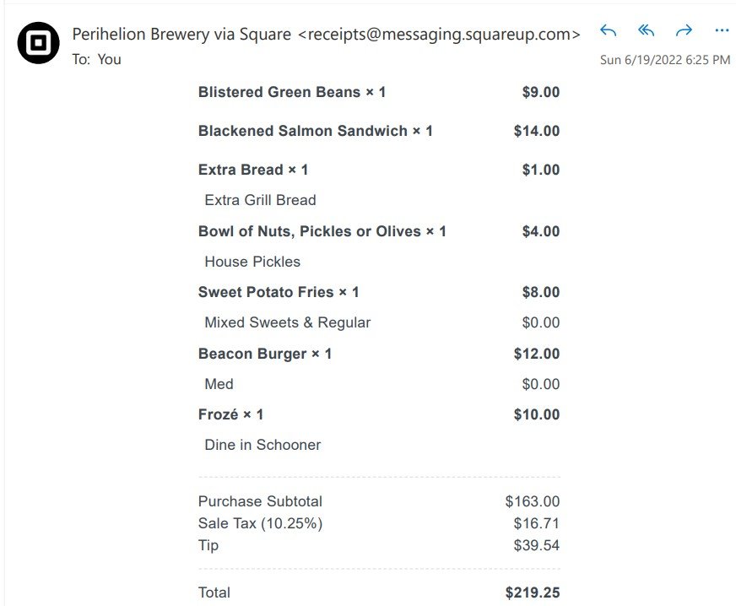Click the recipient 'You' in To line
The width and height of the screenshot is (736, 606).
coord(110,59)
